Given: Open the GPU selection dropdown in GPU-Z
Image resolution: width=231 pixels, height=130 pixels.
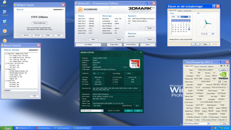Looking at the screenshot, I should click(208, 124).
